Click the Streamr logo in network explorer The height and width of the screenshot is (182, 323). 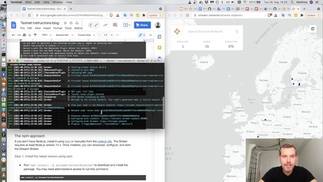coord(177,31)
